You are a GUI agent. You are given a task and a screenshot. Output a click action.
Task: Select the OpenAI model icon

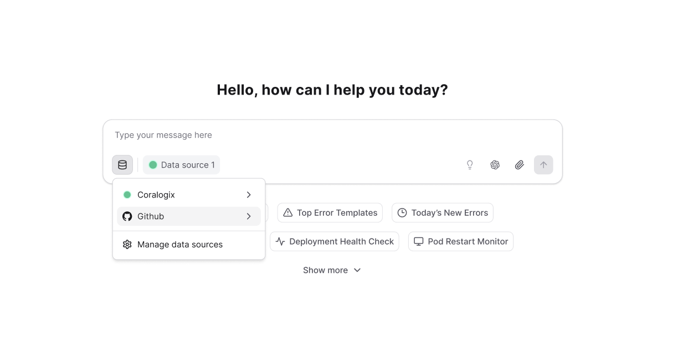(495, 164)
